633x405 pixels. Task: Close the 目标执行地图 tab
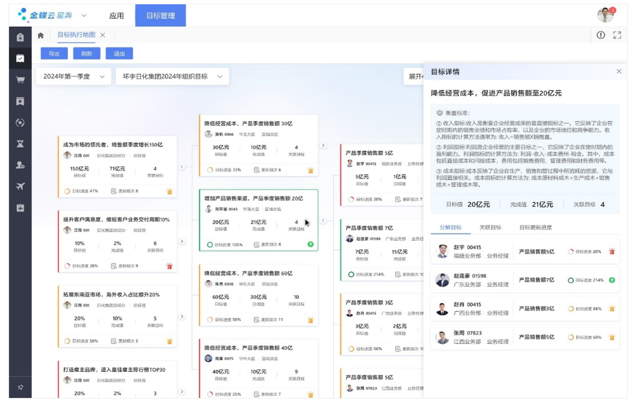(102, 35)
